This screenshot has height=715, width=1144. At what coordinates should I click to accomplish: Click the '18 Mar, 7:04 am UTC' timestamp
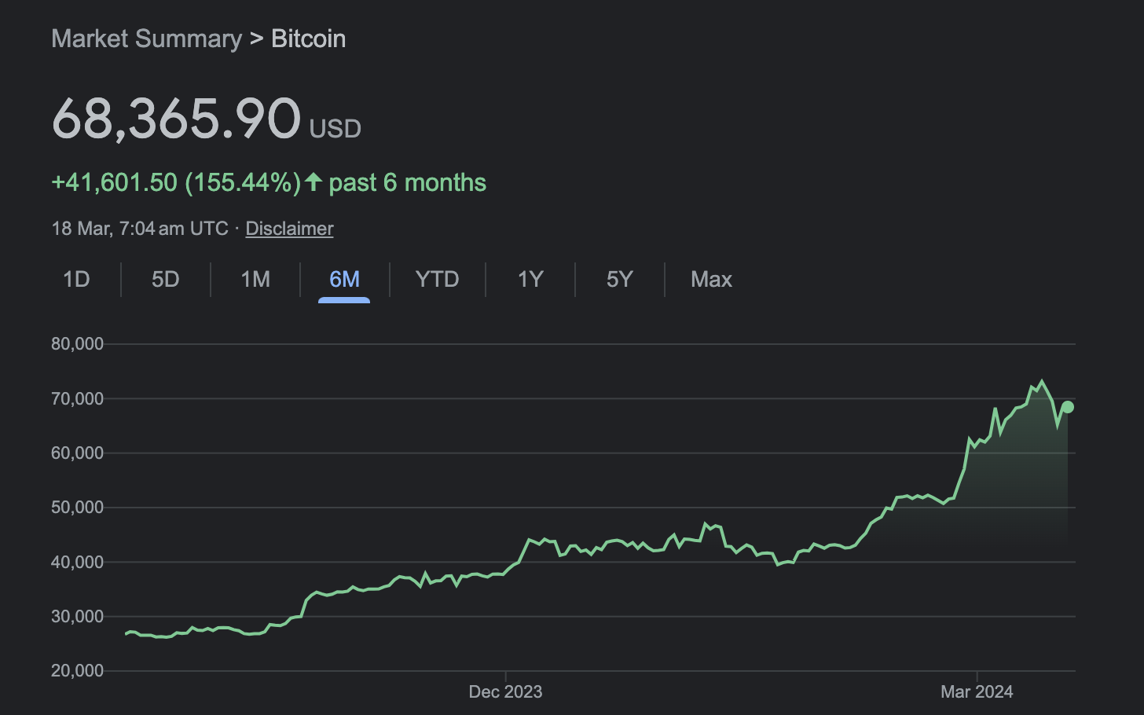(x=140, y=229)
